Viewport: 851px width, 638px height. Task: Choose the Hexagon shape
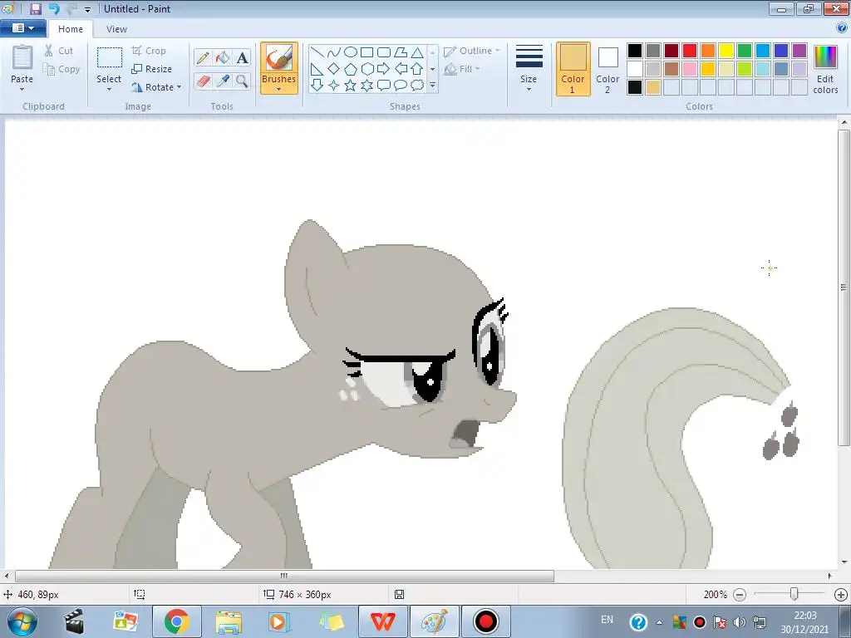pos(366,68)
